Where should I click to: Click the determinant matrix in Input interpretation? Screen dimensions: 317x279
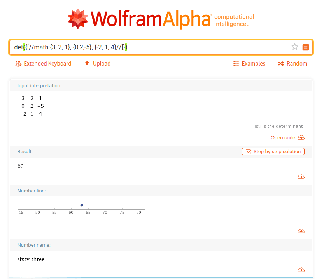tap(32, 106)
